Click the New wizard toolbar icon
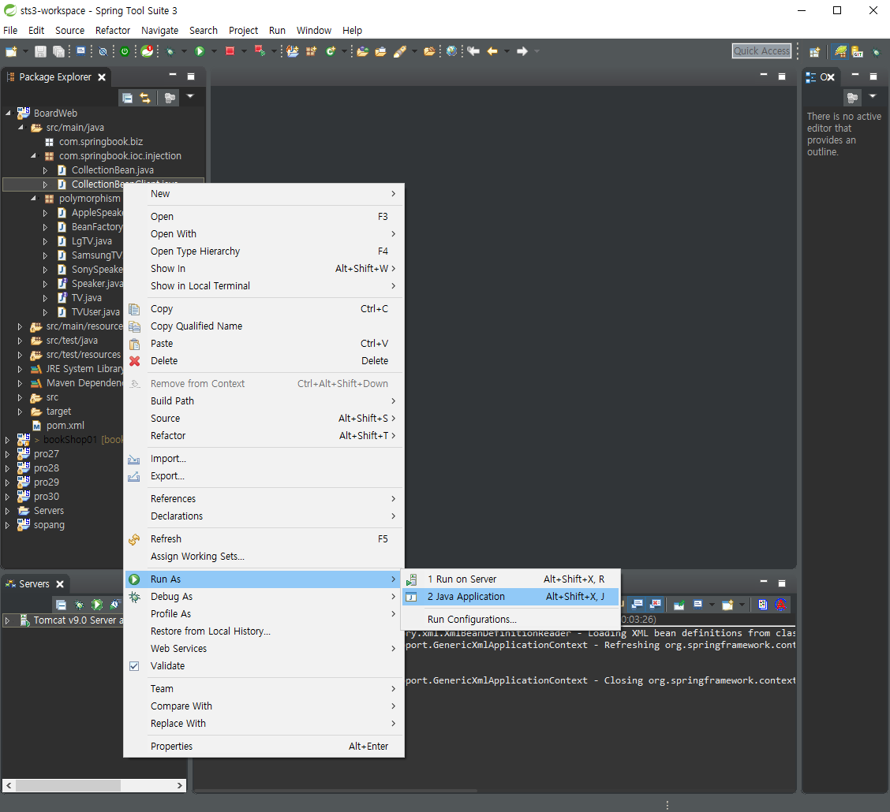Image resolution: width=890 pixels, height=812 pixels. click(11, 51)
